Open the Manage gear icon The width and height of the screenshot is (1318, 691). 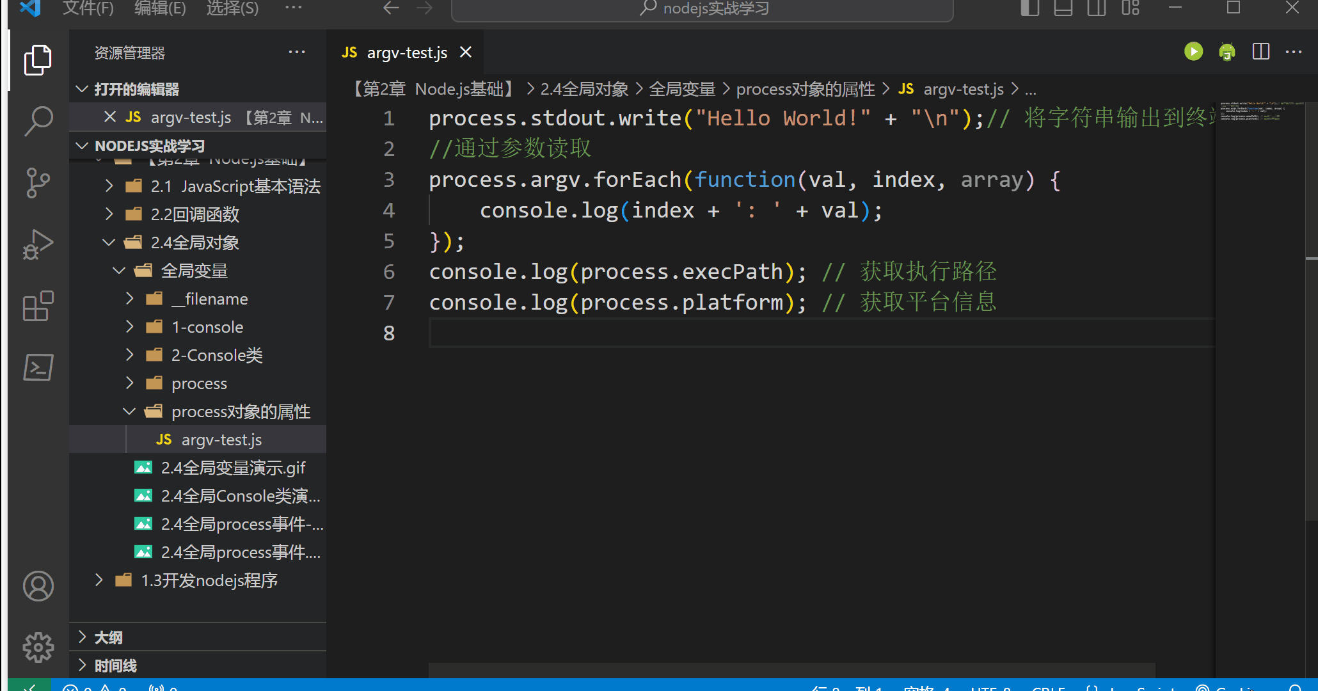pyautogui.click(x=38, y=647)
